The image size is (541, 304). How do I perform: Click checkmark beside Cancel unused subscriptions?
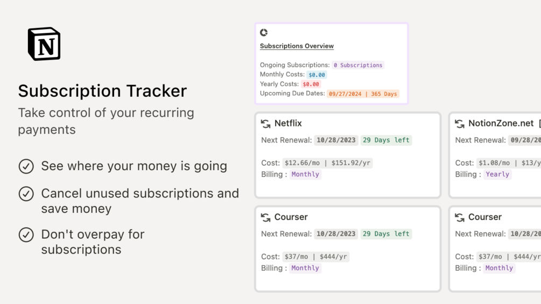[x=26, y=194]
